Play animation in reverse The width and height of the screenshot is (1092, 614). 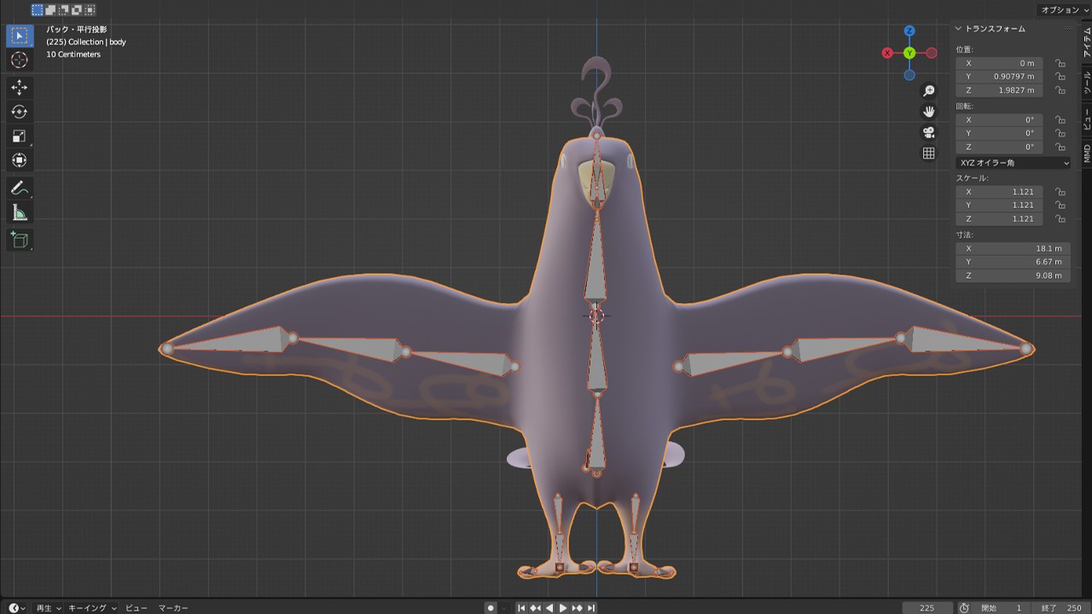click(x=549, y=608)
